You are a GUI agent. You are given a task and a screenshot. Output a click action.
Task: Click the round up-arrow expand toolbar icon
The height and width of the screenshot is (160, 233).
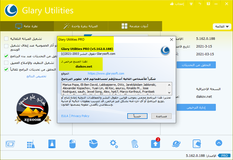click(219, 143)
